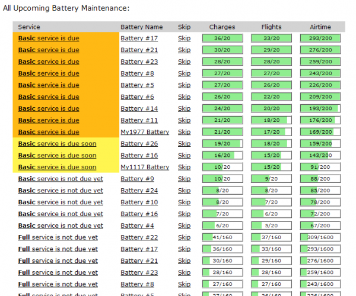Image resolution: width=356 pixels, height=296 pixels.
Task: Open the Battery #22 name link
Action: [x=139, y=237]
